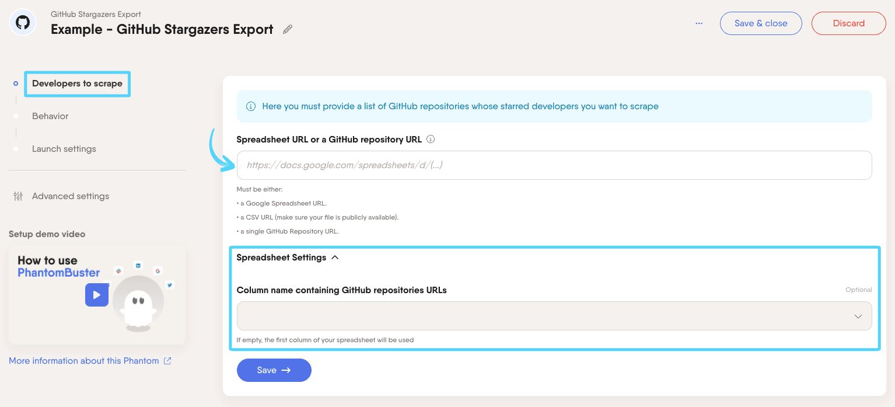Click the GitHub Stargazers Export subtitle text

tap(96, 14)
